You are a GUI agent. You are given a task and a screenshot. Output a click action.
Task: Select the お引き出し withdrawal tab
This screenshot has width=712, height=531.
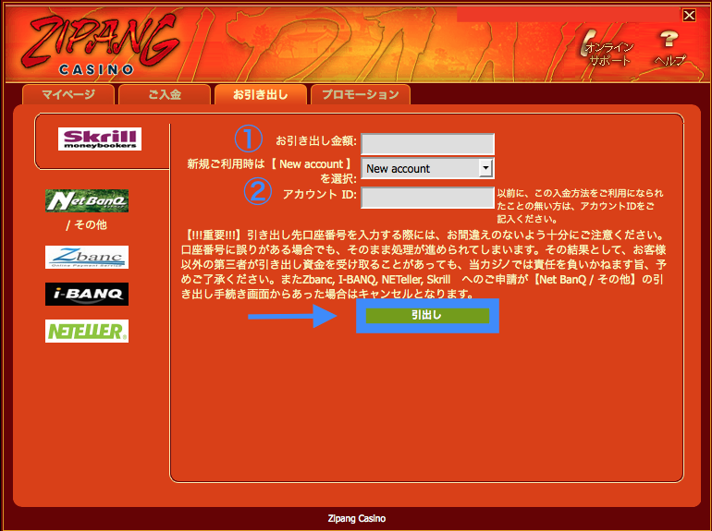[261, 94]
